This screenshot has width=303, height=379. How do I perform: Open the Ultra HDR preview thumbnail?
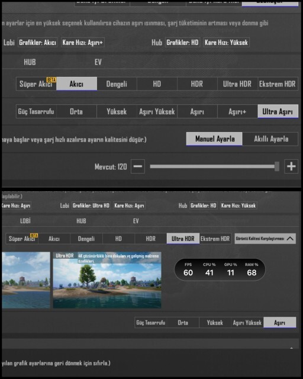coord(107,280)
